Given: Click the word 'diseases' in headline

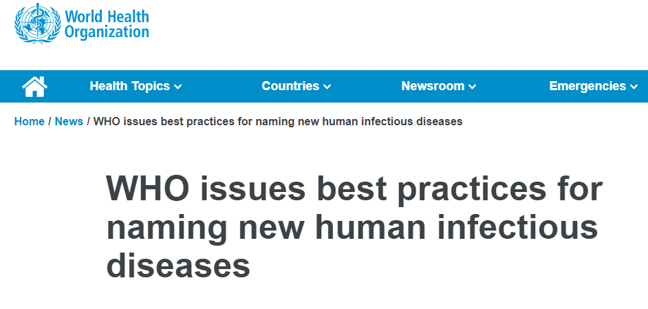Looking at the screenshot, I should coord(178,266).
